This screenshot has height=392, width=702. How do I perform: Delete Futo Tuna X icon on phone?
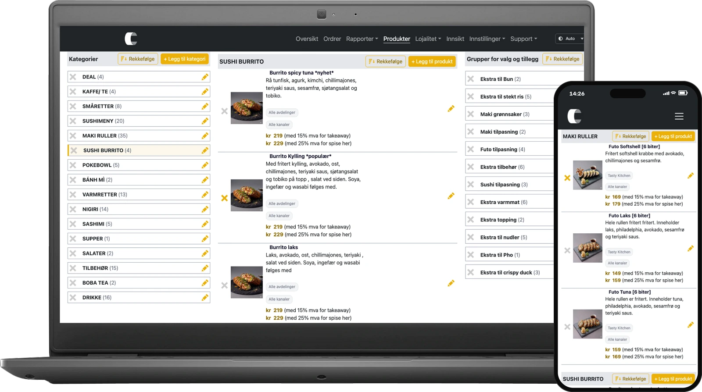coord(567,327)
